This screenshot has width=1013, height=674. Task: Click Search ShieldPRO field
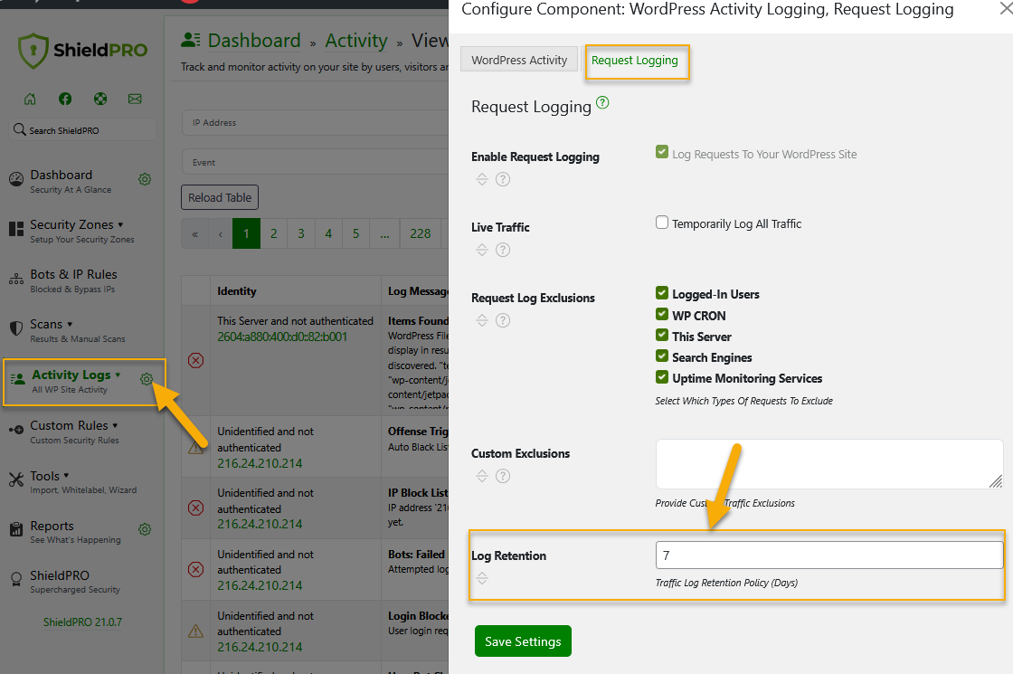pos(82,130)
